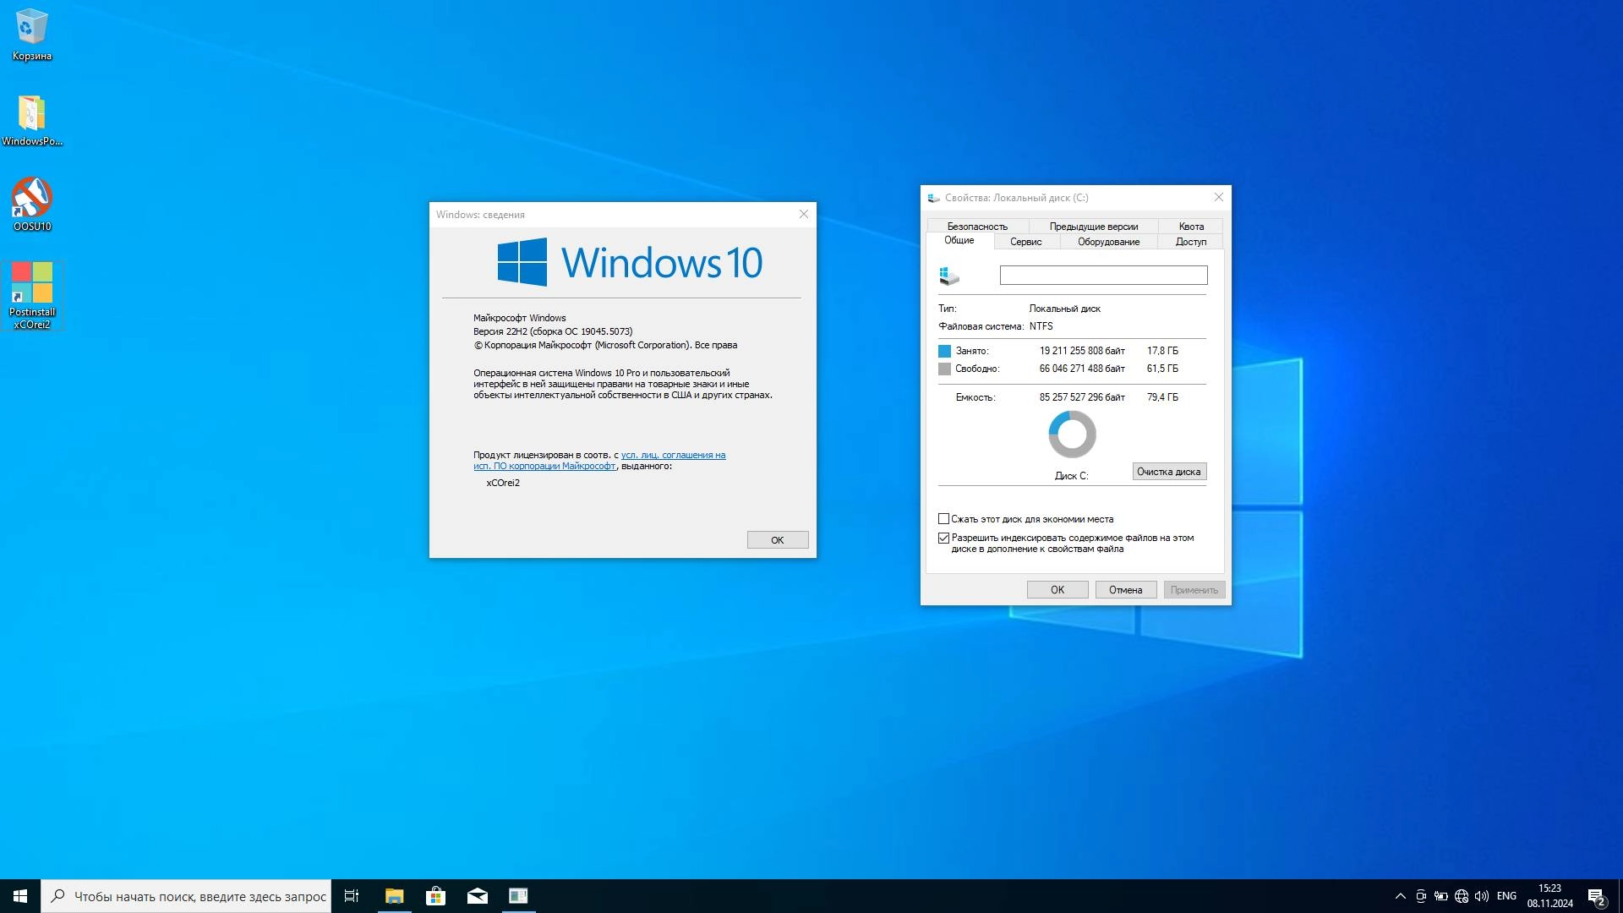Open the Сервис tab
The width and height of the screenshot is (1623, 913).
tap(1025, 242)
